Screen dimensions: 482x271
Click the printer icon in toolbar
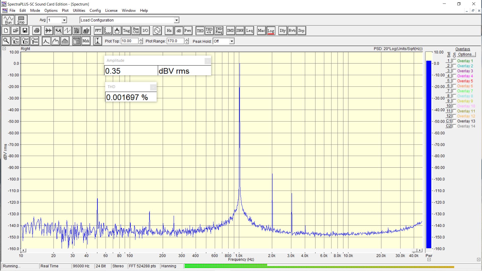pos(37,31)
